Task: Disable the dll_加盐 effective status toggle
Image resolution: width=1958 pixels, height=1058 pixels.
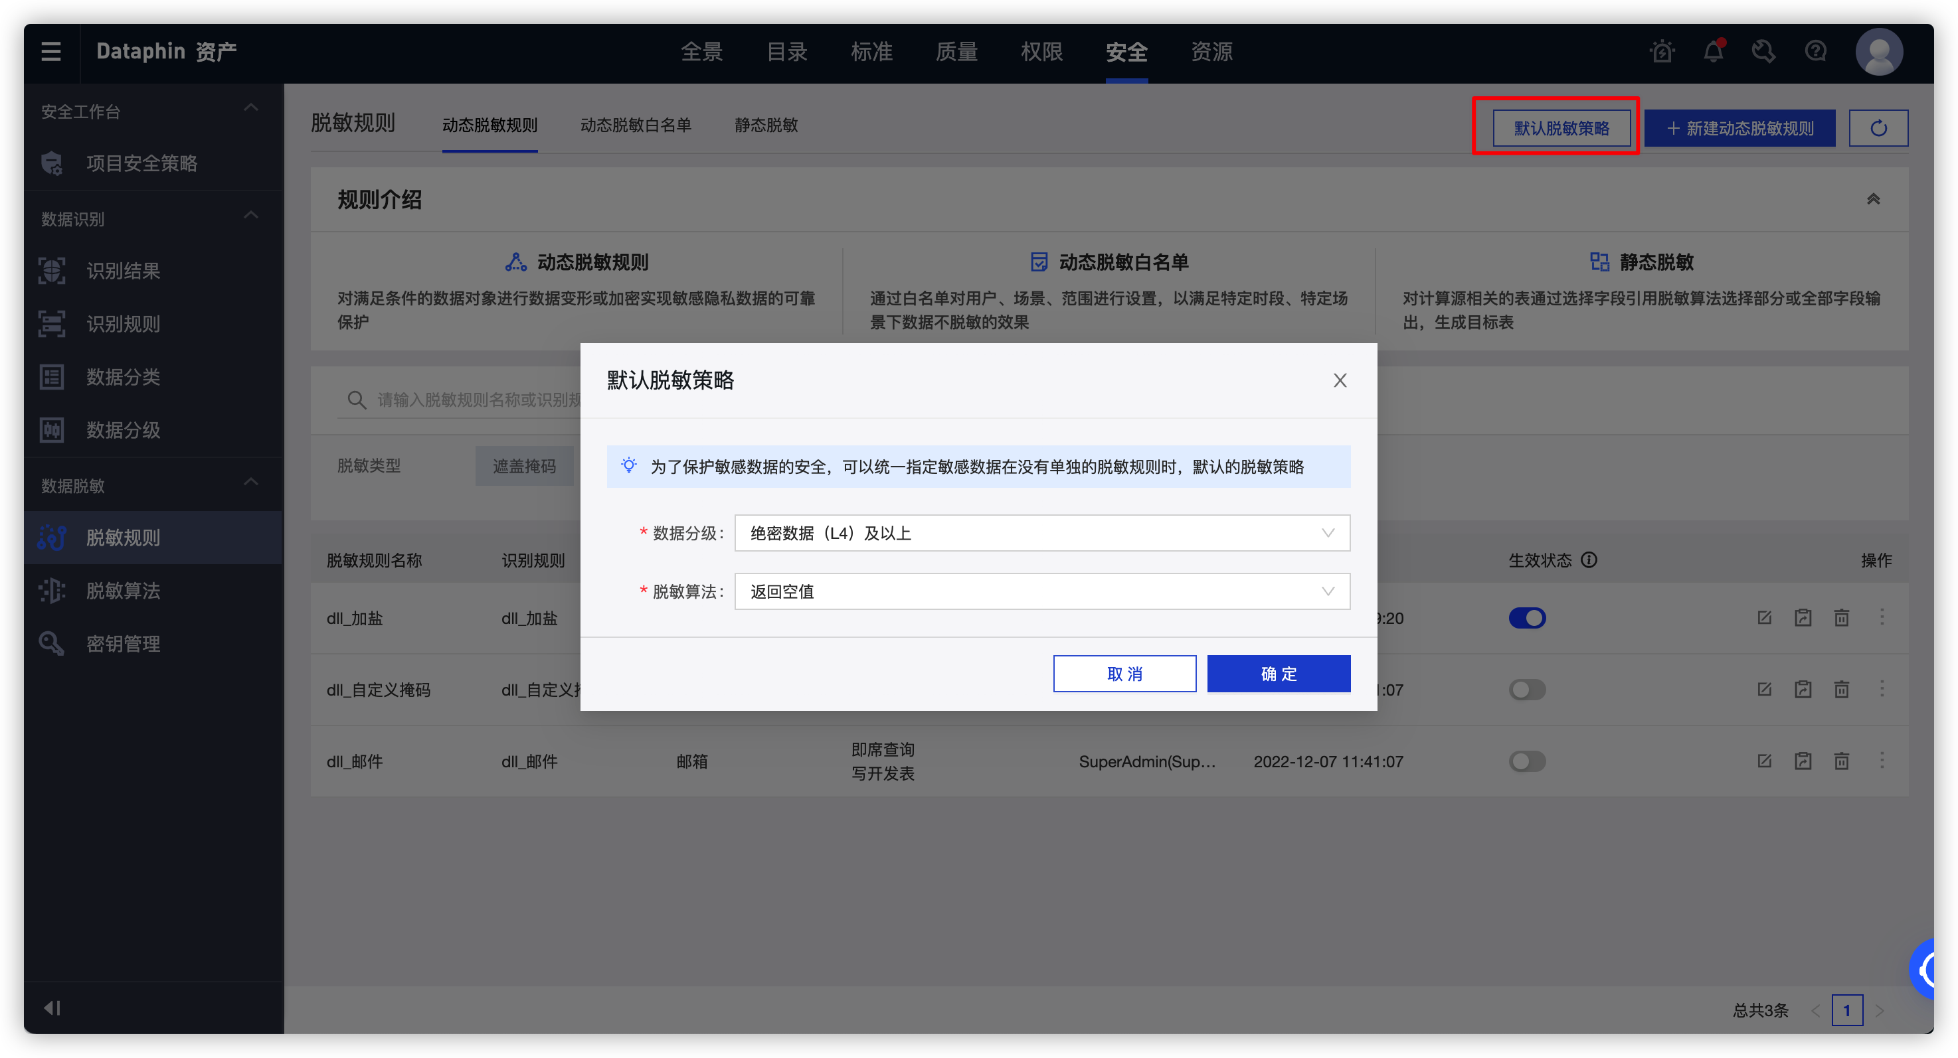Action: click(x=1528, y=617)
